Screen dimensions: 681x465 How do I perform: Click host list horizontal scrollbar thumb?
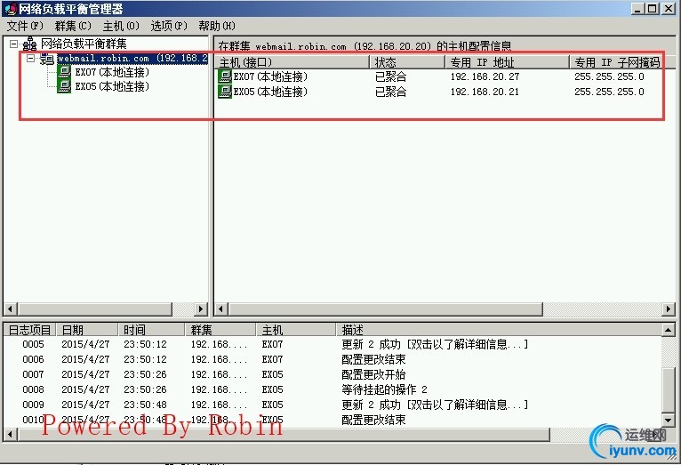pos(385,309)
